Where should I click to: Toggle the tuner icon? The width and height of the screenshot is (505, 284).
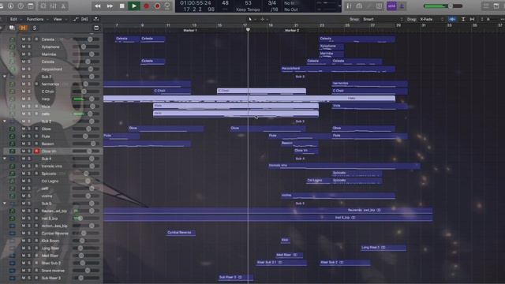point(349,6)
